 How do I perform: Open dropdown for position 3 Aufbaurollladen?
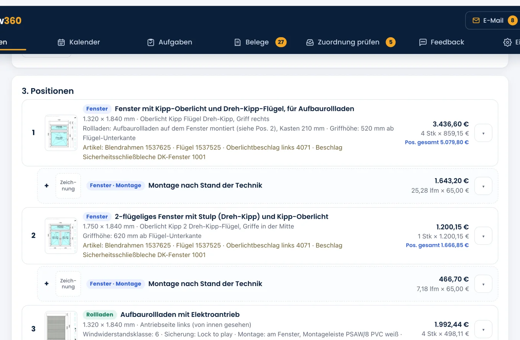[x=483, y=329]
